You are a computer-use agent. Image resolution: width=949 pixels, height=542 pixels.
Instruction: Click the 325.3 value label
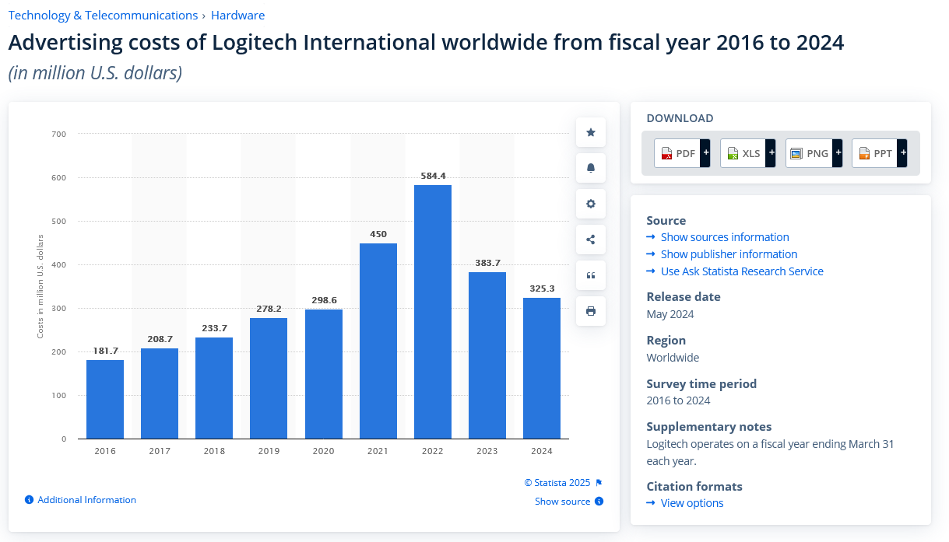click(542, 288)
